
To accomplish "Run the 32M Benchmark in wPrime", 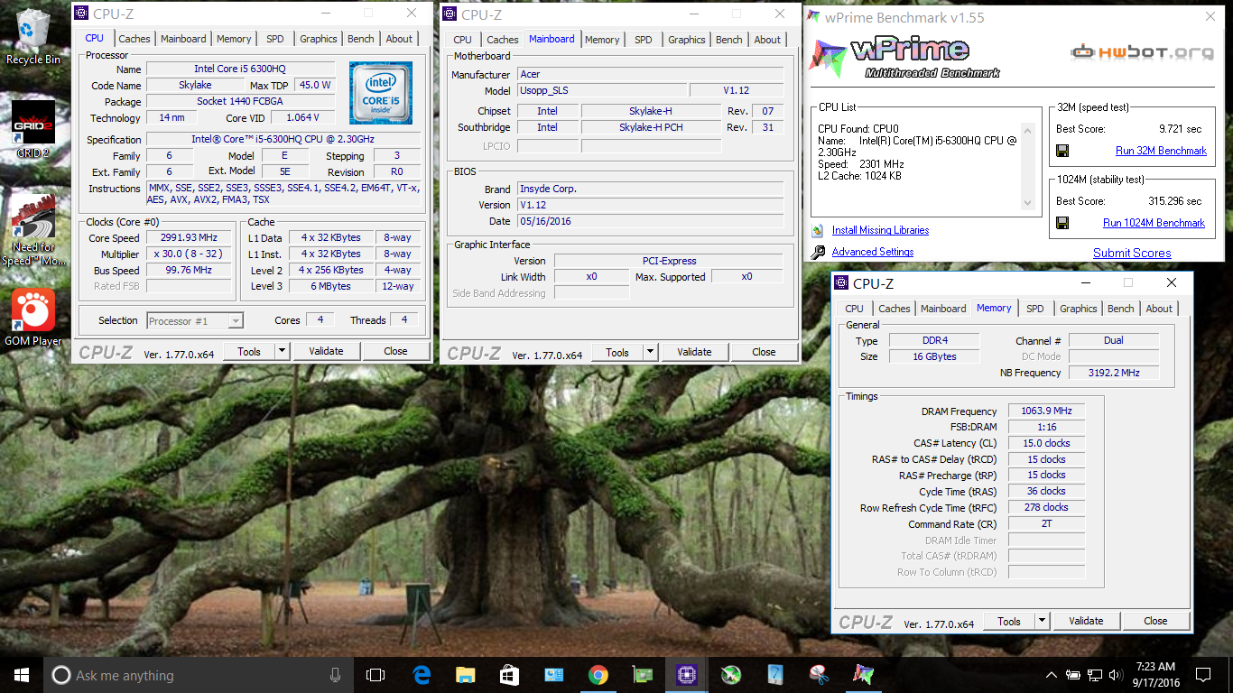I will 1161,151.
